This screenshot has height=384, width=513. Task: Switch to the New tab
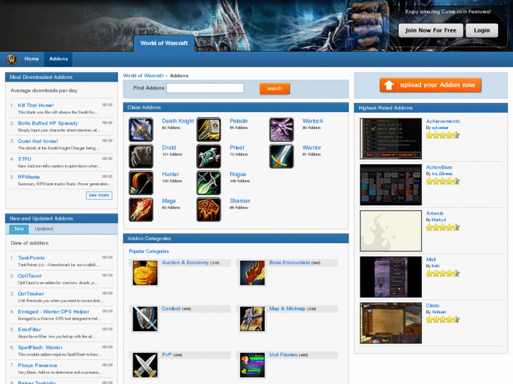point(19,229)
